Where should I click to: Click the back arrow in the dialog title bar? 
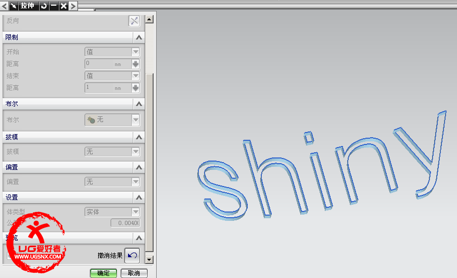click(4, 6)
